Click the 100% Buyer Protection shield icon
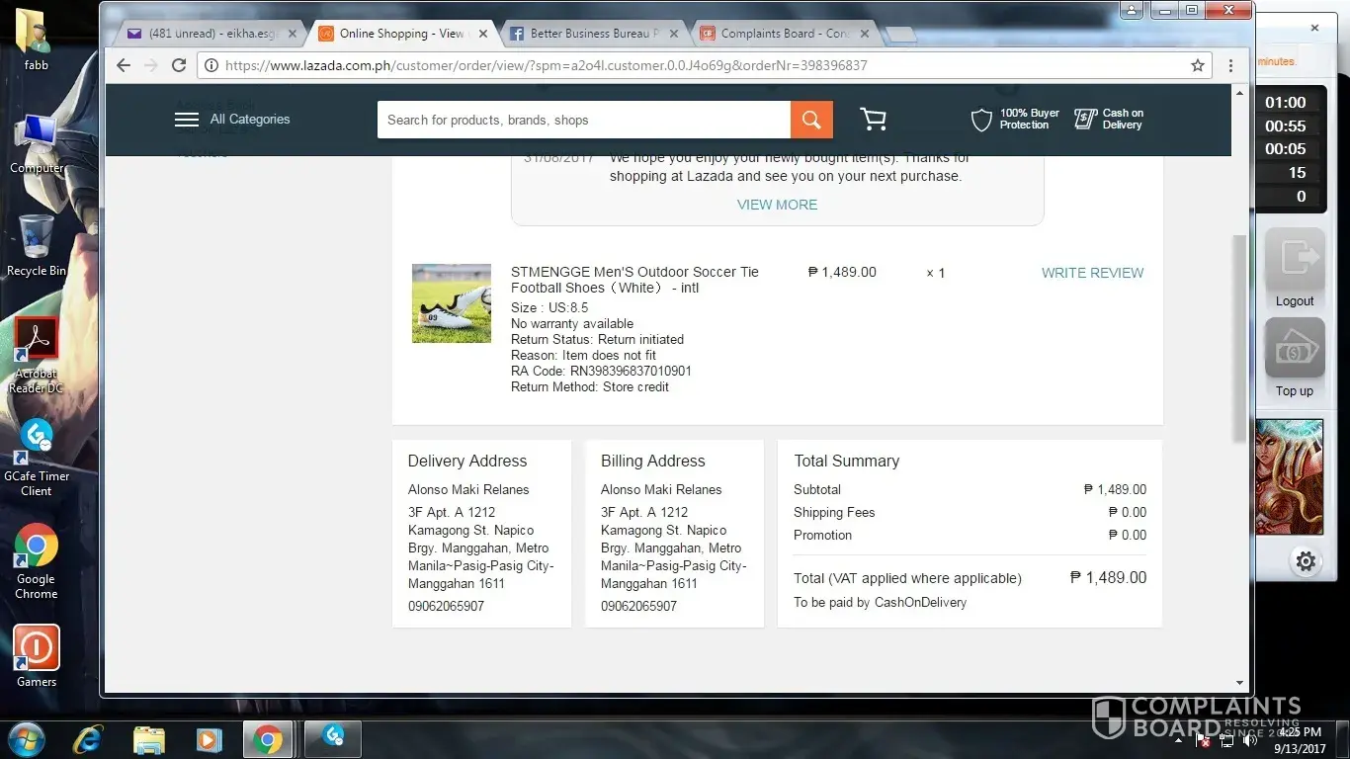Screen dimensions: 1350x759 click(981, 120)
